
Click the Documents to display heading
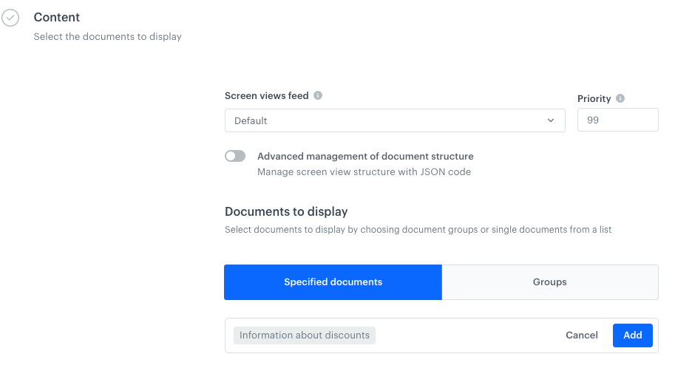pos(286,211)
